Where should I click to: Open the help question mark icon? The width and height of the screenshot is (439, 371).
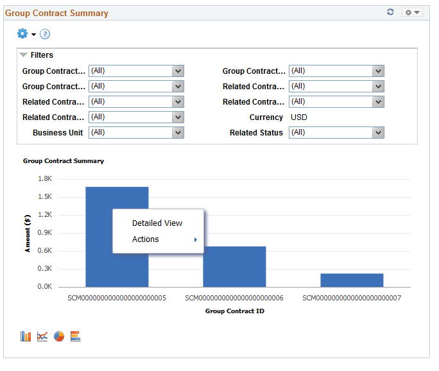pos(45,34)
